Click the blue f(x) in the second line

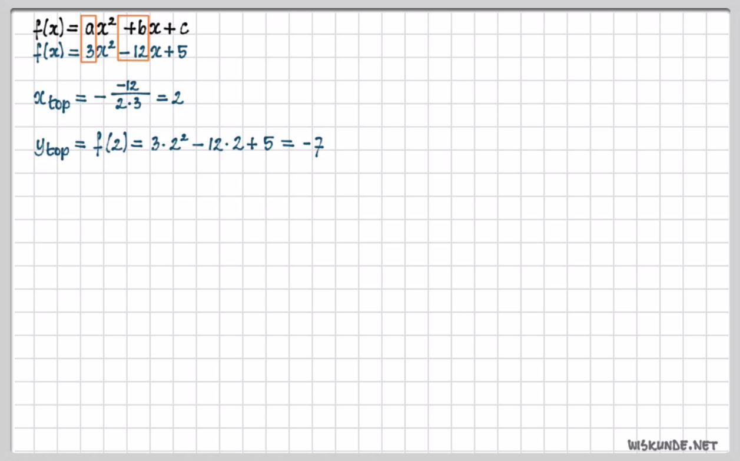click(48, 52)
